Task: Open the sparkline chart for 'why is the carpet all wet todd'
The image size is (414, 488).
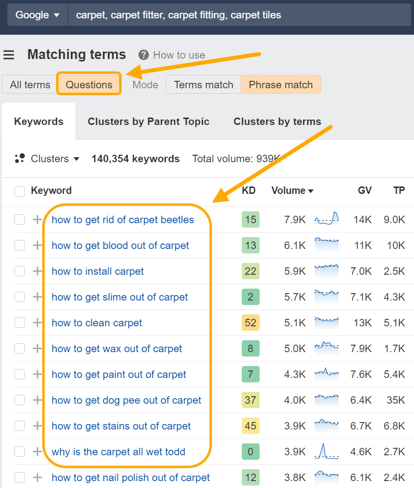Action: tap(326, 451)
